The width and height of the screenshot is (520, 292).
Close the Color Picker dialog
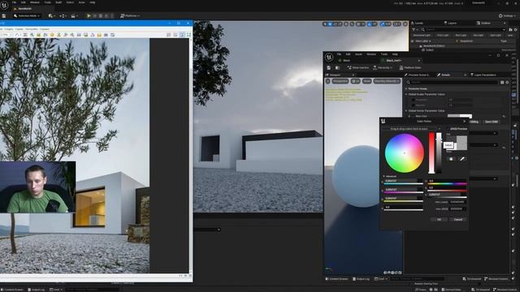[464, 122]
